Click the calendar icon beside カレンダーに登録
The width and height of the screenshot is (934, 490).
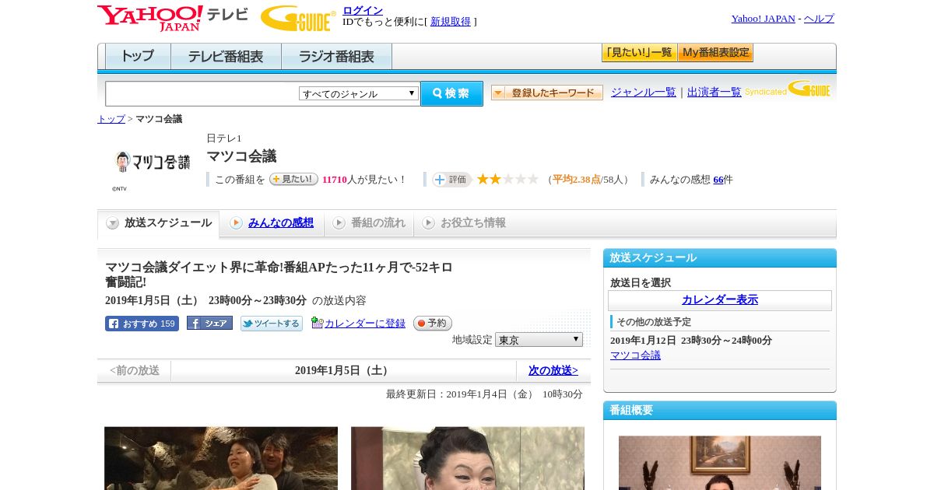pyautogui.click(x=317, y=323)
